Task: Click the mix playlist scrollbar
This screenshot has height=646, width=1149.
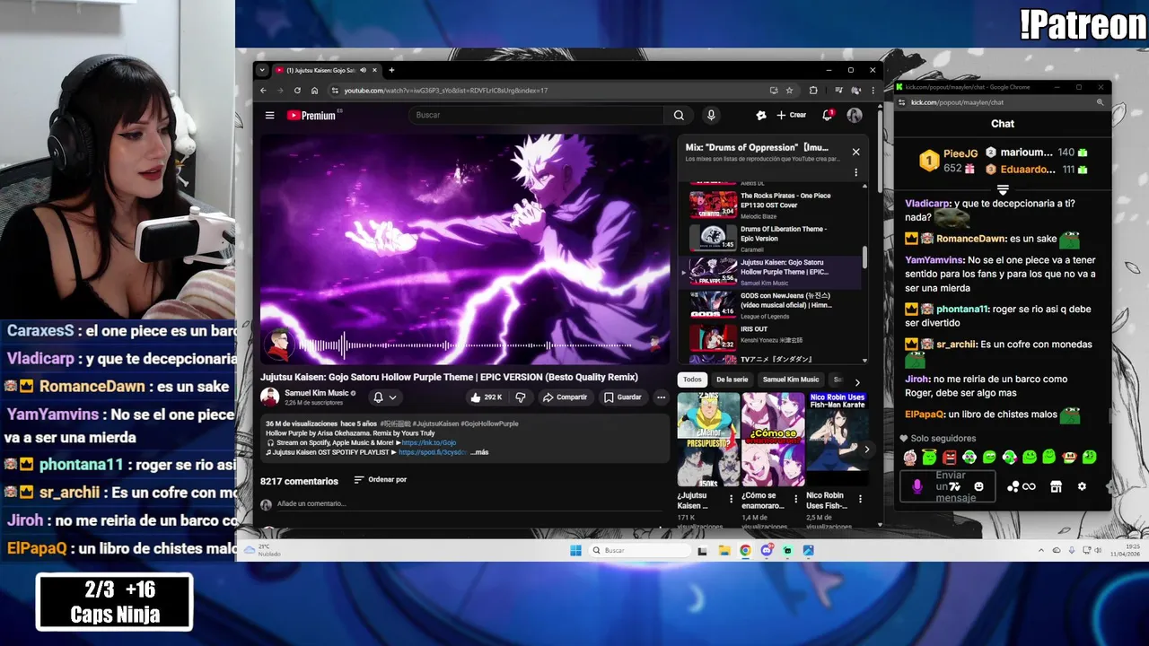Action: tap(865, 258)
